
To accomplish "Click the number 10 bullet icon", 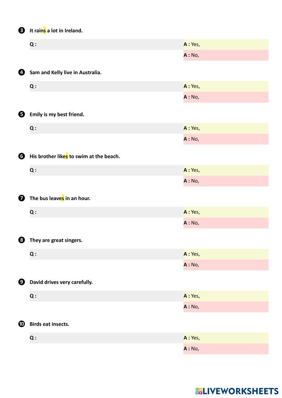I will coord(21,324).
